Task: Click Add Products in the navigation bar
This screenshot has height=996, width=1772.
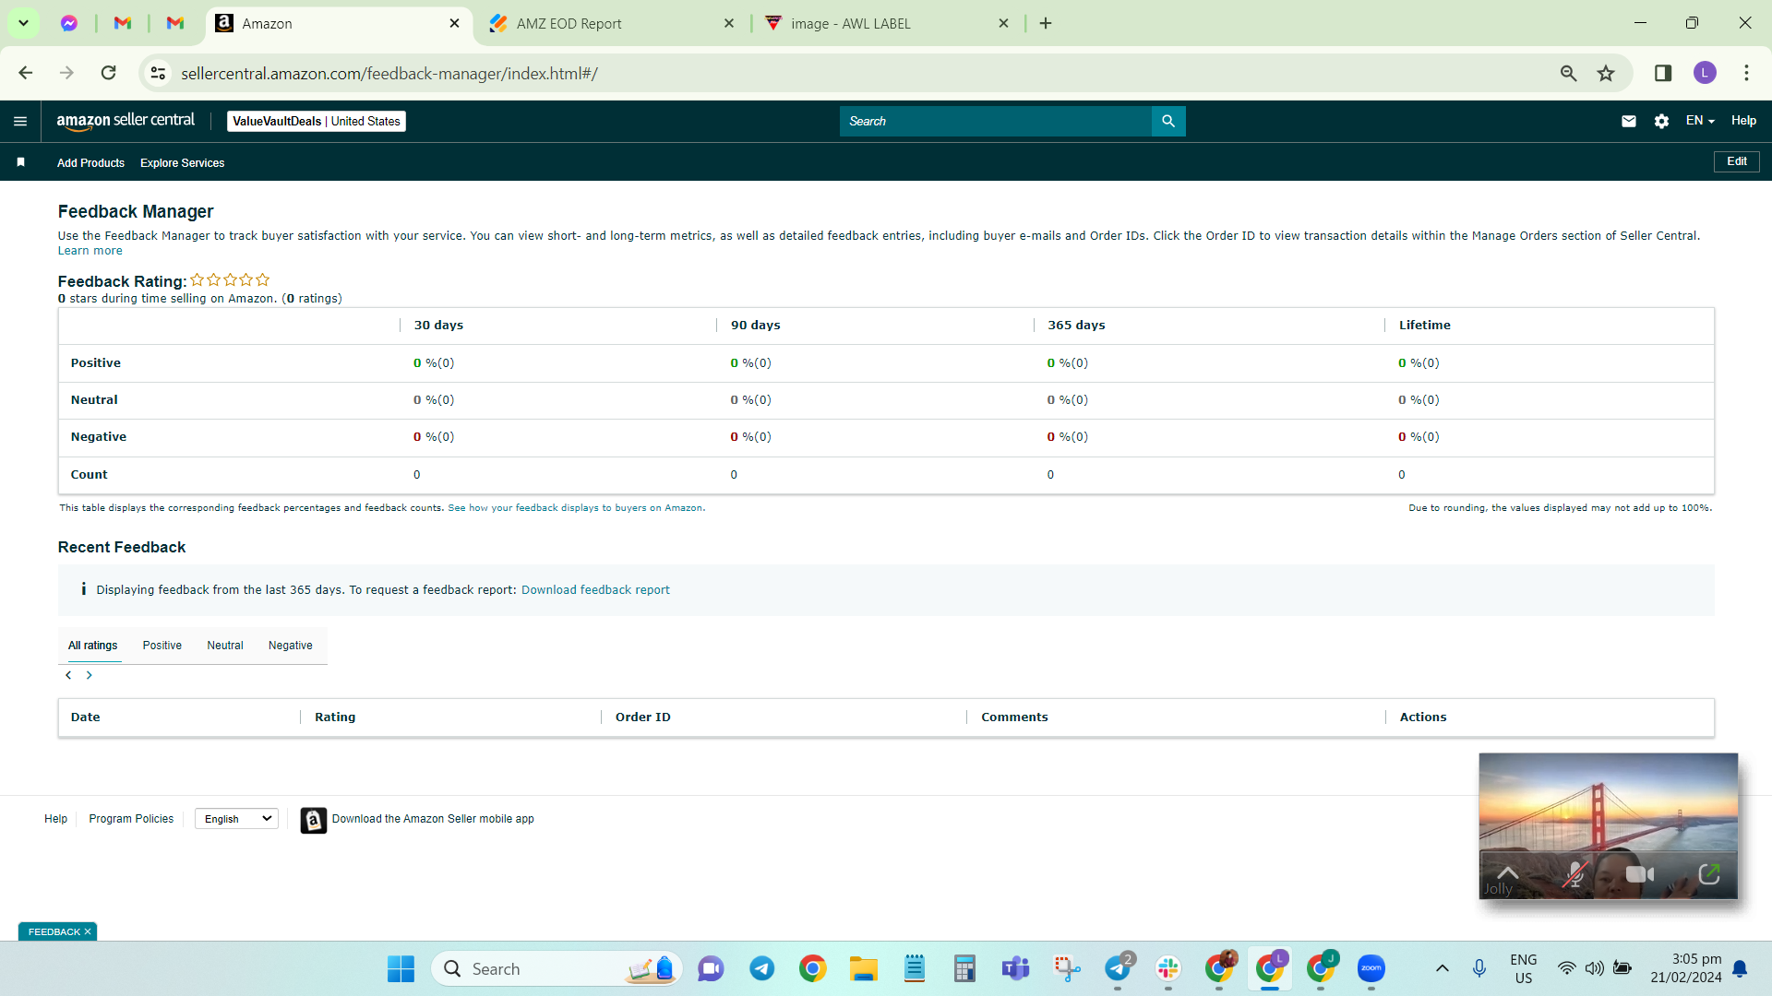Action: click(x=90, y=163)
